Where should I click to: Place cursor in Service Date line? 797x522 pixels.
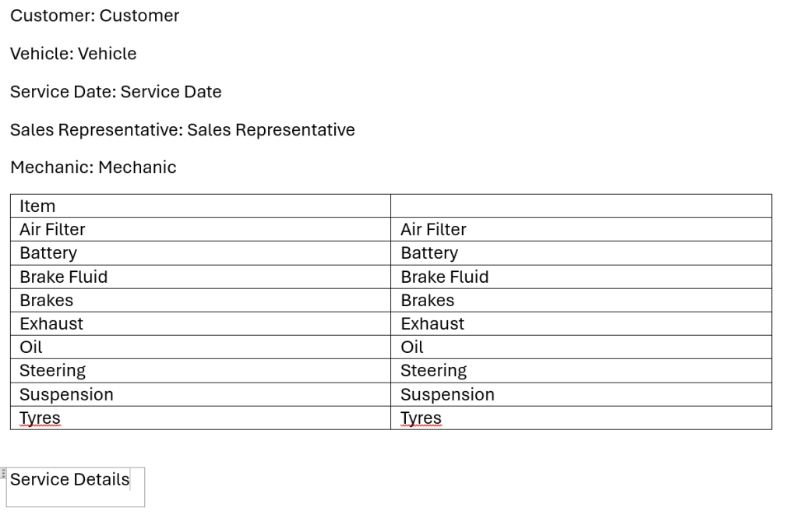click(115, 92)
